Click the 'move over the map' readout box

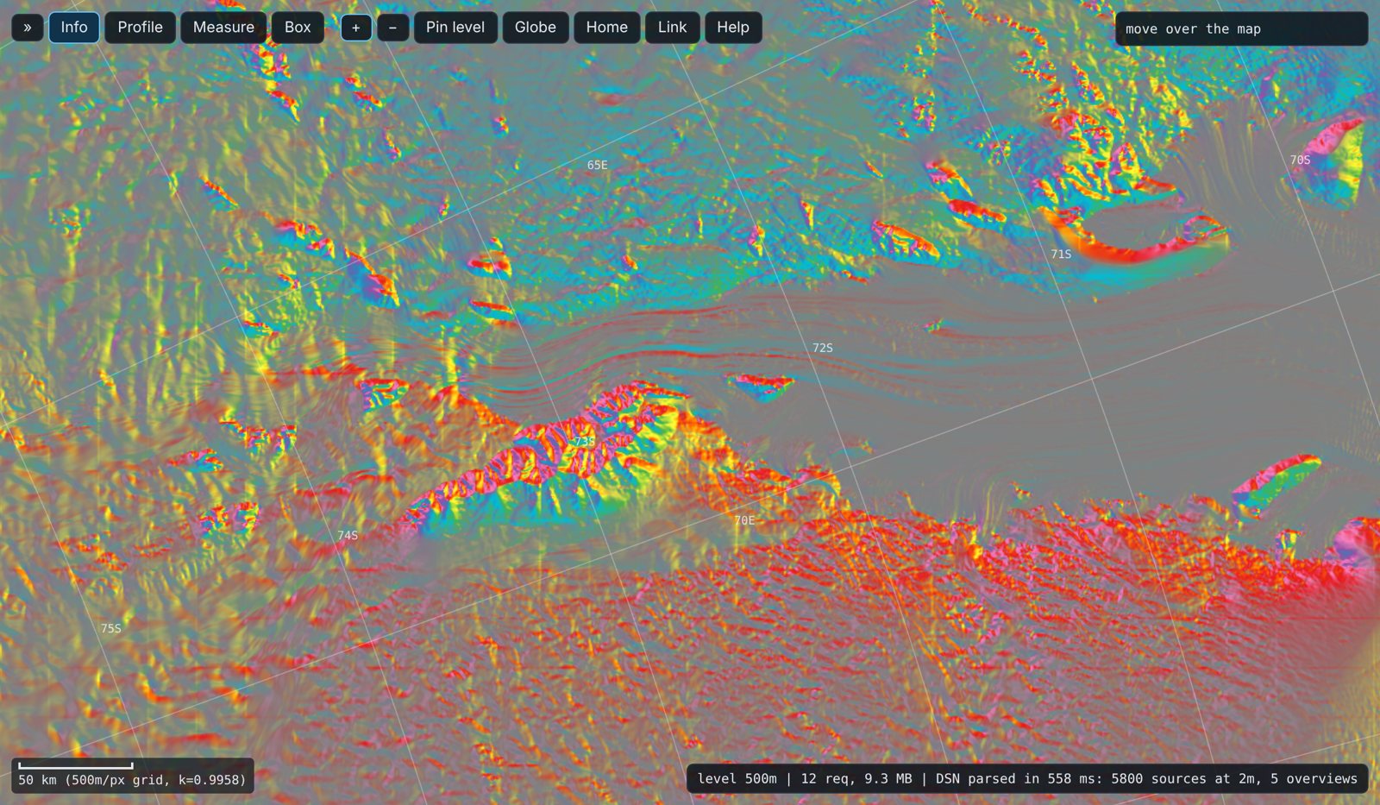tap(1241, 29)
